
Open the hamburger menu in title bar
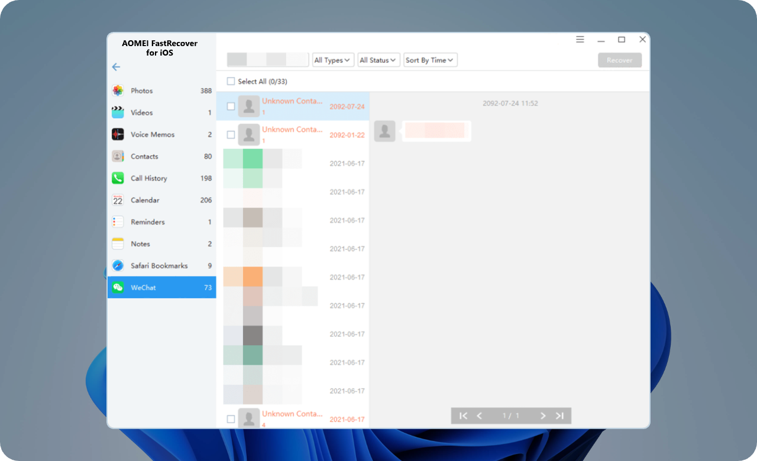tap(580, 40)
